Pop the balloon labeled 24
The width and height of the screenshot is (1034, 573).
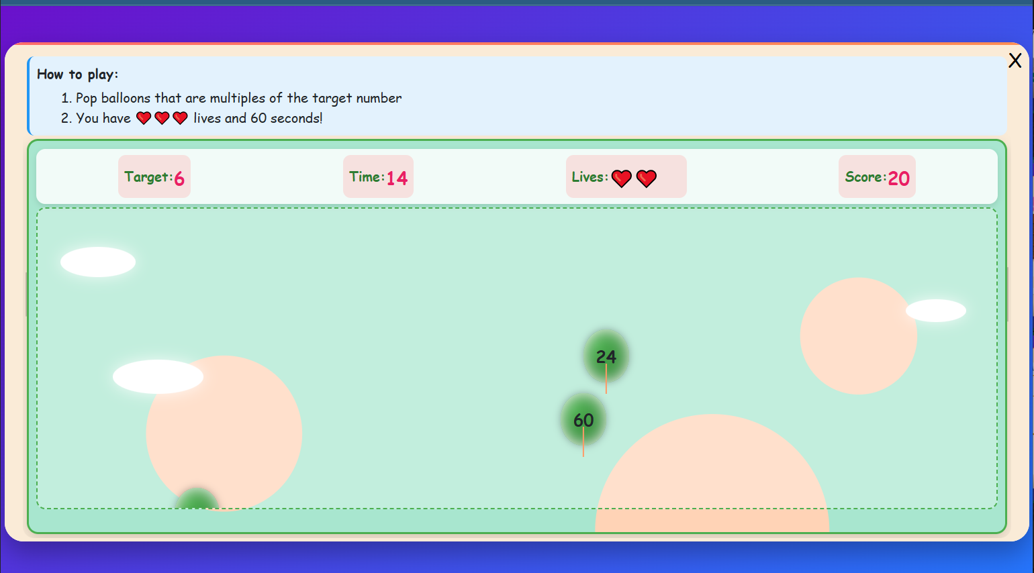tap(605, 357)
